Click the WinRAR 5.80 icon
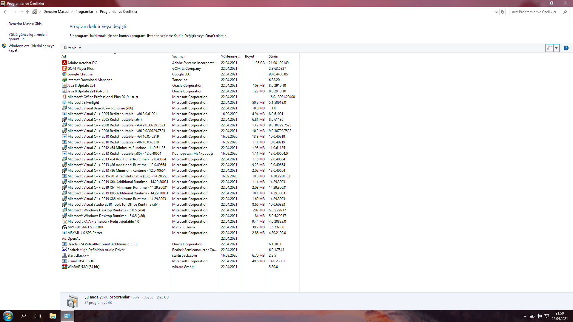 (x=64, y=267)
